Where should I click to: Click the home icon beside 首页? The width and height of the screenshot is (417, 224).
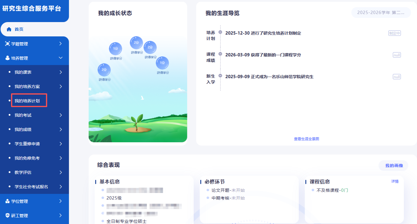point(9,29)
